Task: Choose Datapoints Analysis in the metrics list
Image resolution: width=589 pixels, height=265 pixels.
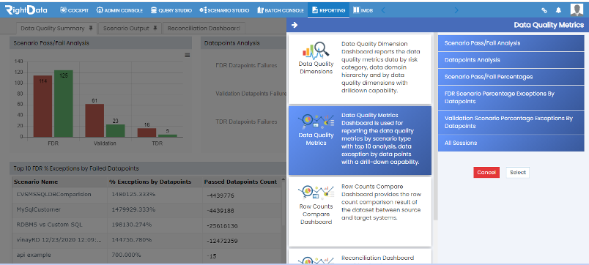Action: point(511,60)
